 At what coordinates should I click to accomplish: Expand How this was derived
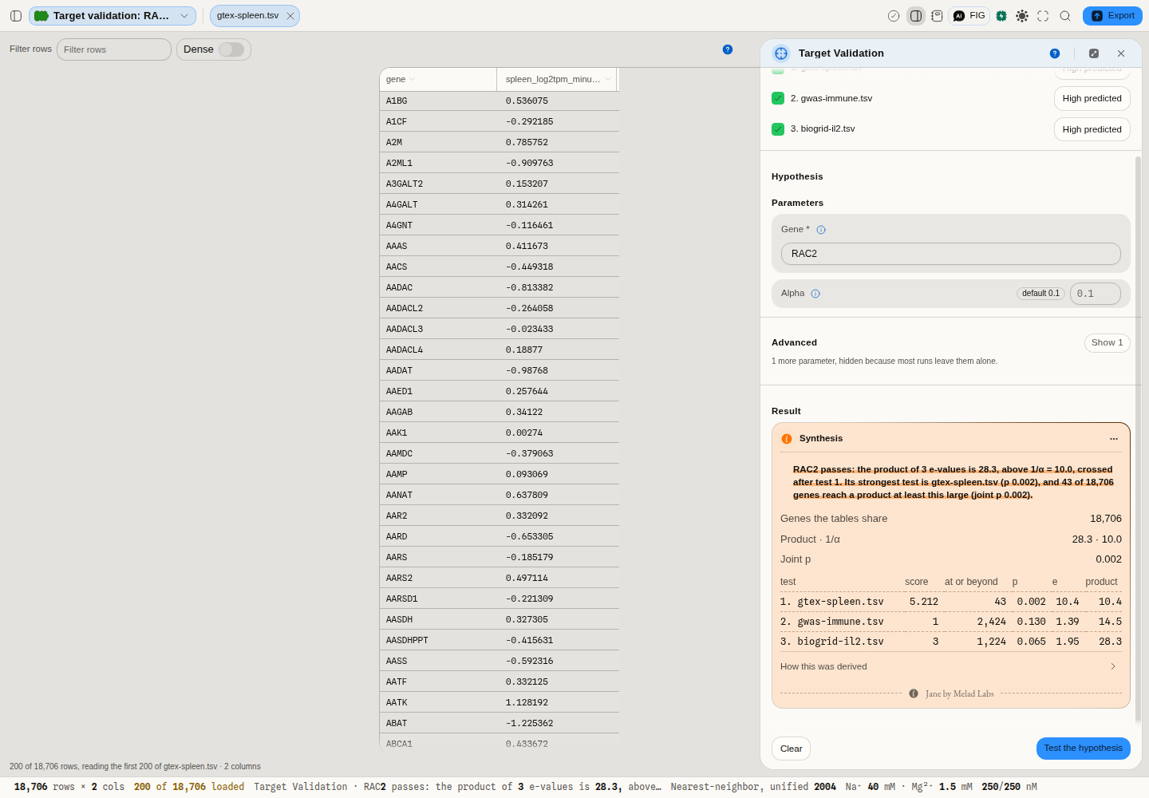pos(950,666)
